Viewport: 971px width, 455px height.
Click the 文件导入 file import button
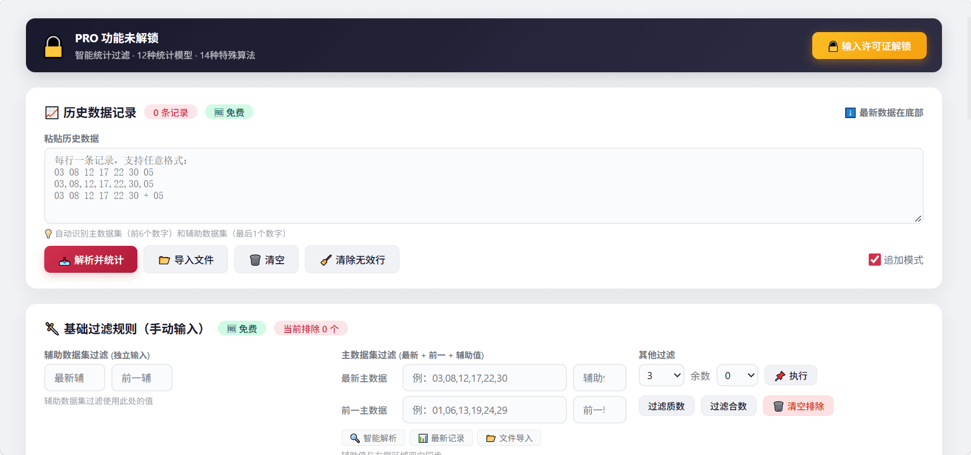tap(509, 438)
